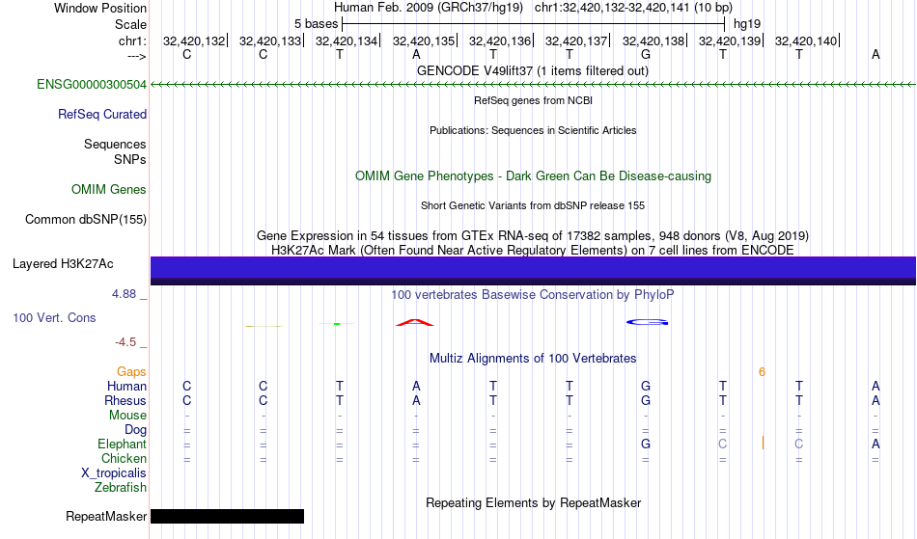Open the RepeatMasker track label
Image resolution: width=917 pixels, height=539 pixels.
(x=106, y=517)
